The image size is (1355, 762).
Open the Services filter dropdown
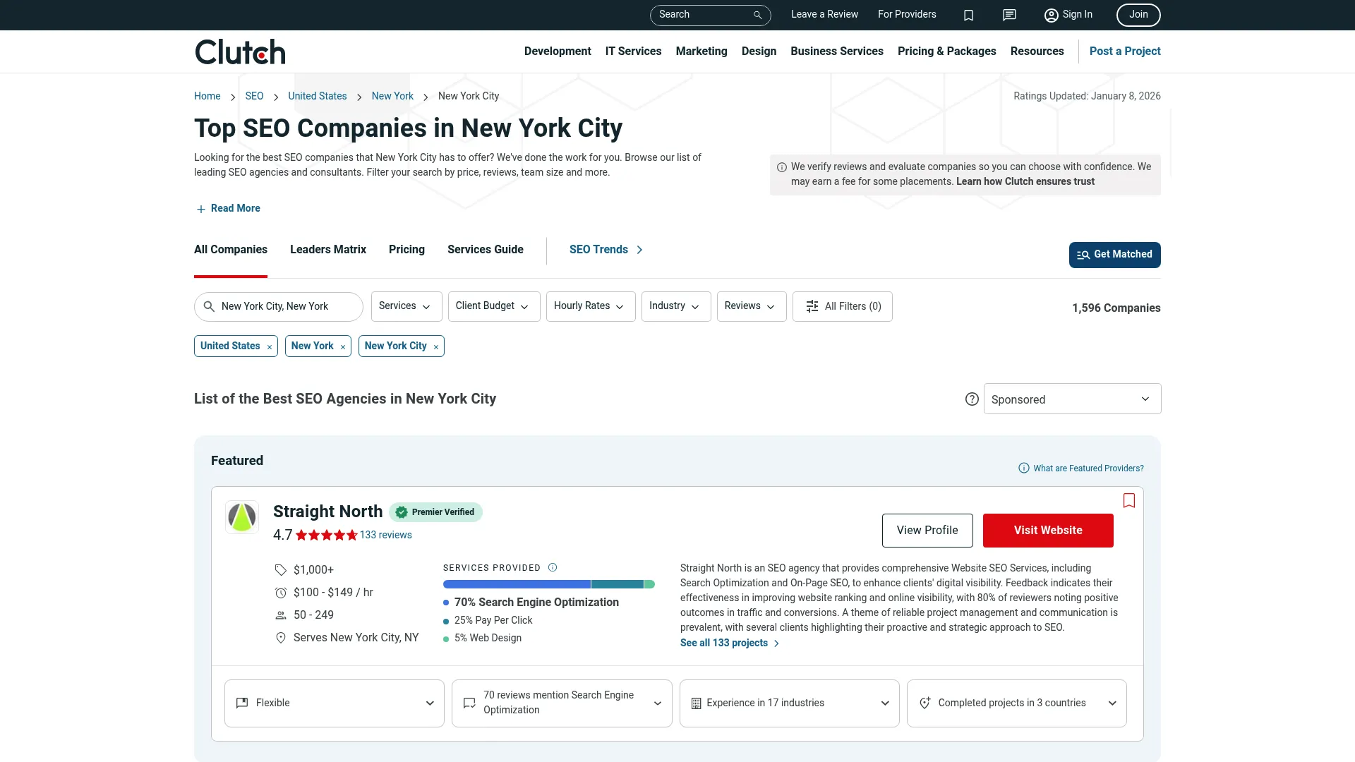406,306
